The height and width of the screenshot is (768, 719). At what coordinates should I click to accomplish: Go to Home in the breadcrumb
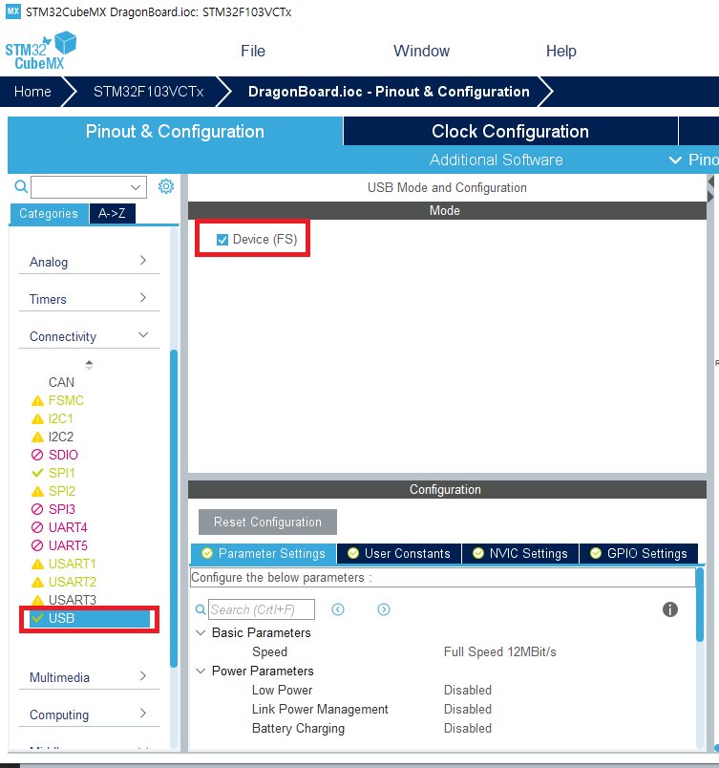tap(32, 92)
